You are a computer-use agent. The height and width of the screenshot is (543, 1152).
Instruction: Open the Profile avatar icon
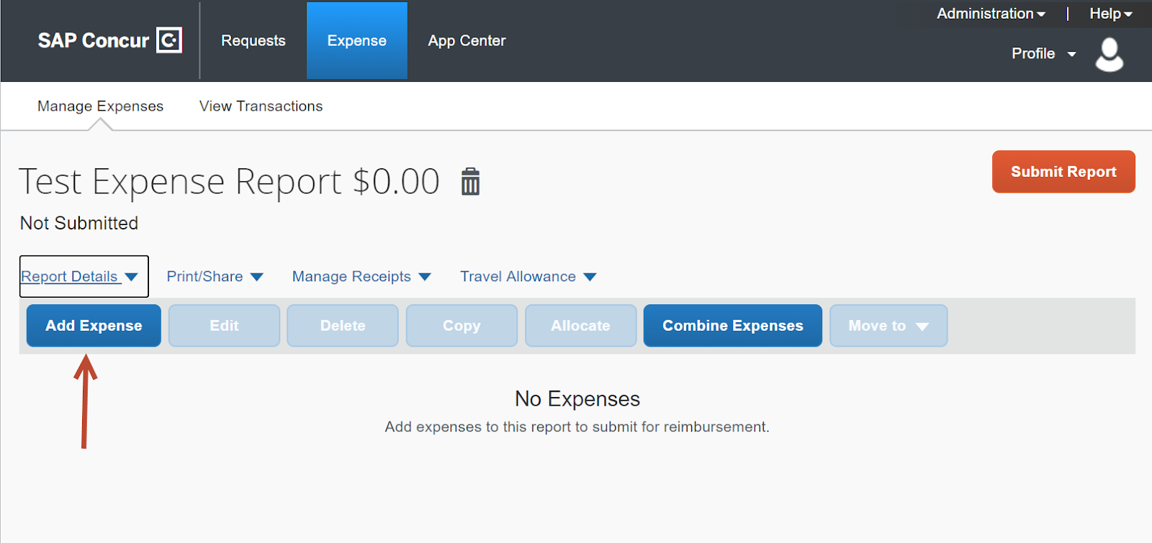1110,53
